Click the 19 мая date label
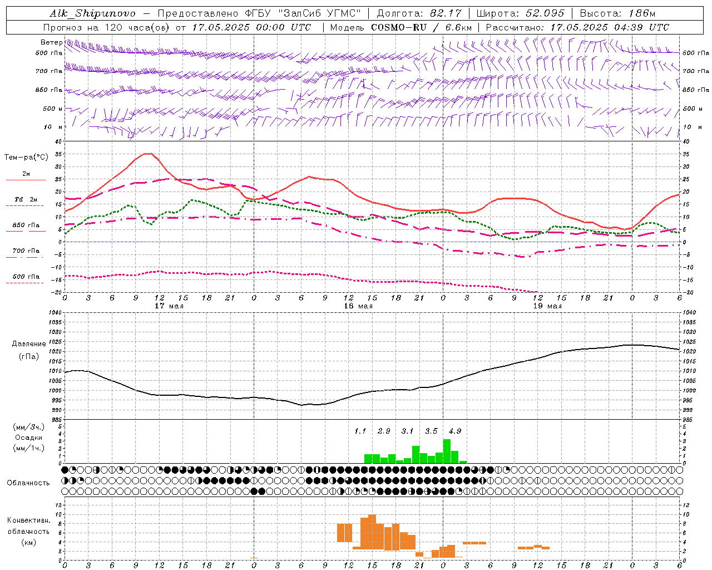This screenshot has height=570, width=712. [547, 306]
